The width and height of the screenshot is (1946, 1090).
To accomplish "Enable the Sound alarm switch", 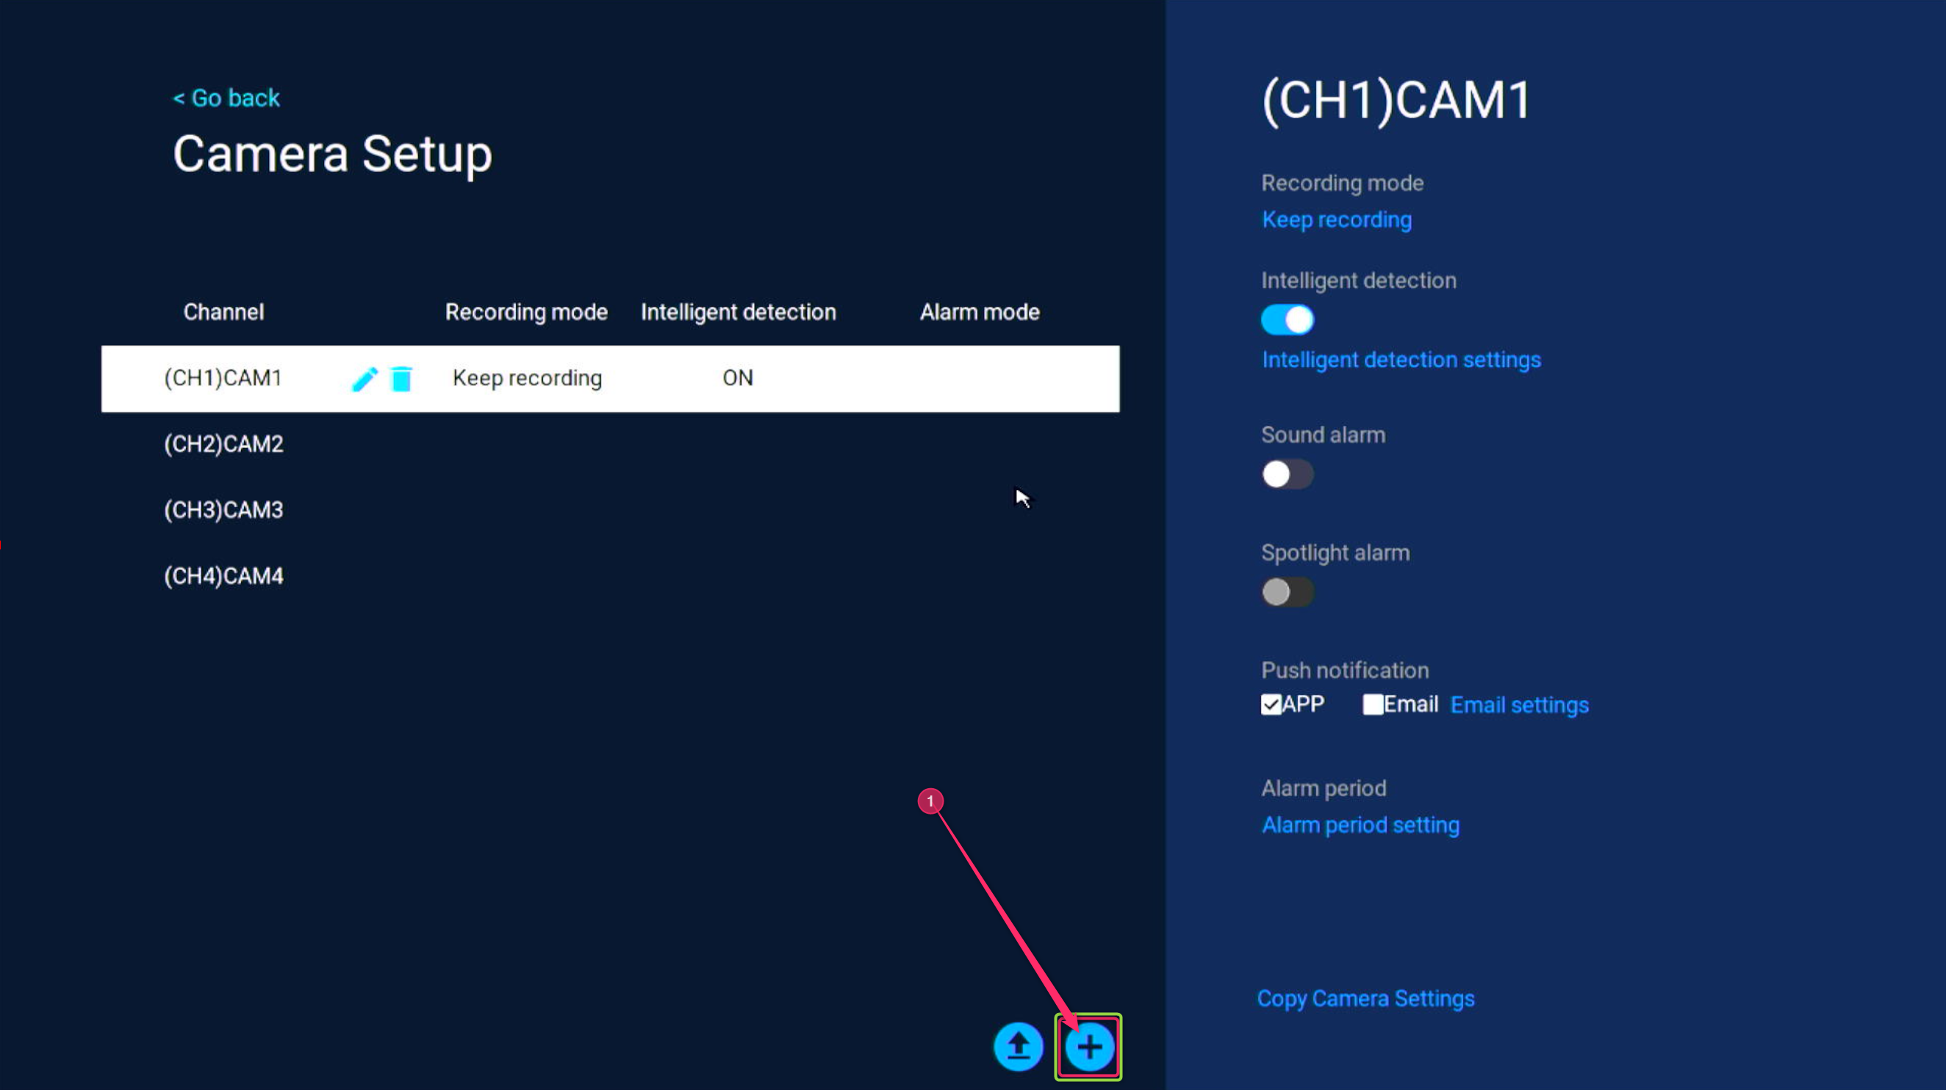I will pyautogui.click(x=1287, y=474).
